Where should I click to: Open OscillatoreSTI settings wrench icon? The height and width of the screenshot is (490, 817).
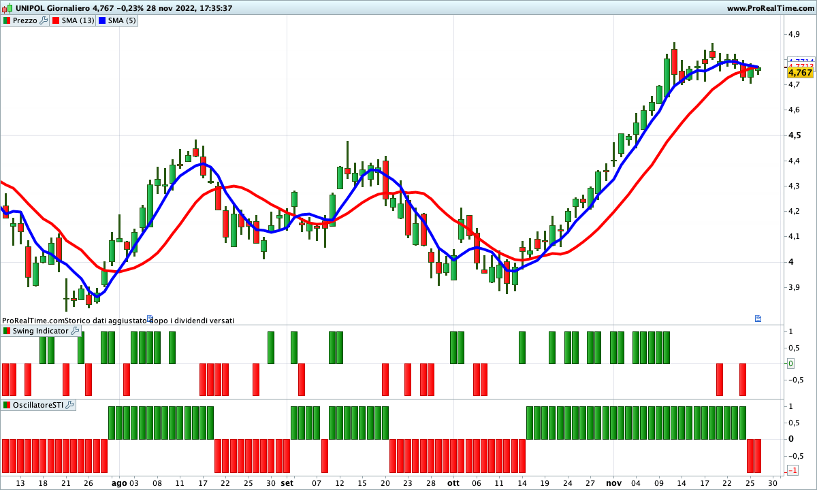(x=69, y=405)
